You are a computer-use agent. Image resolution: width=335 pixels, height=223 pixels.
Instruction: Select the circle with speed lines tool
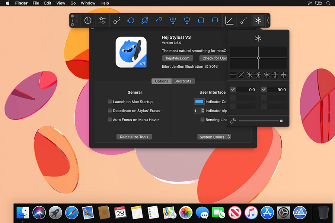coord(131,20)
